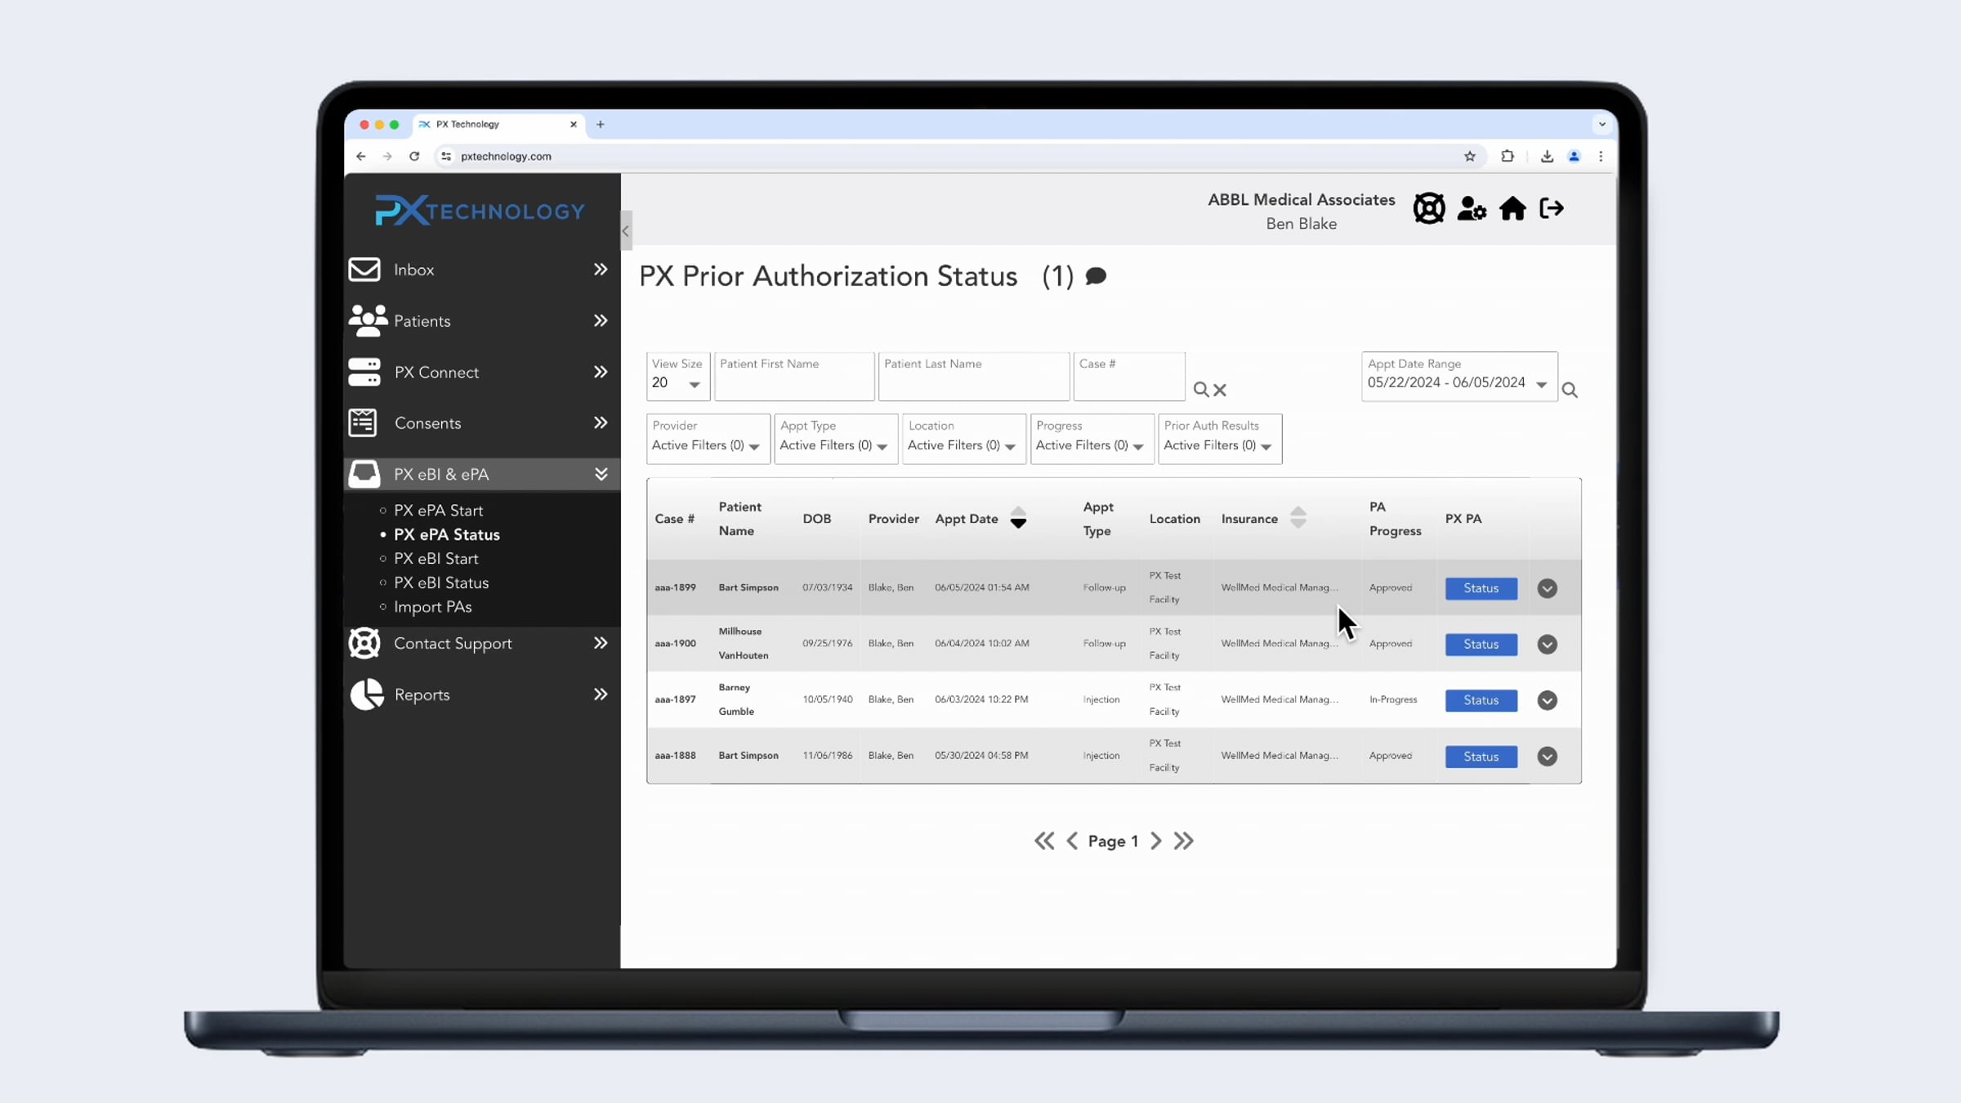Click the logout icon in header

(x=1552, y=208)
